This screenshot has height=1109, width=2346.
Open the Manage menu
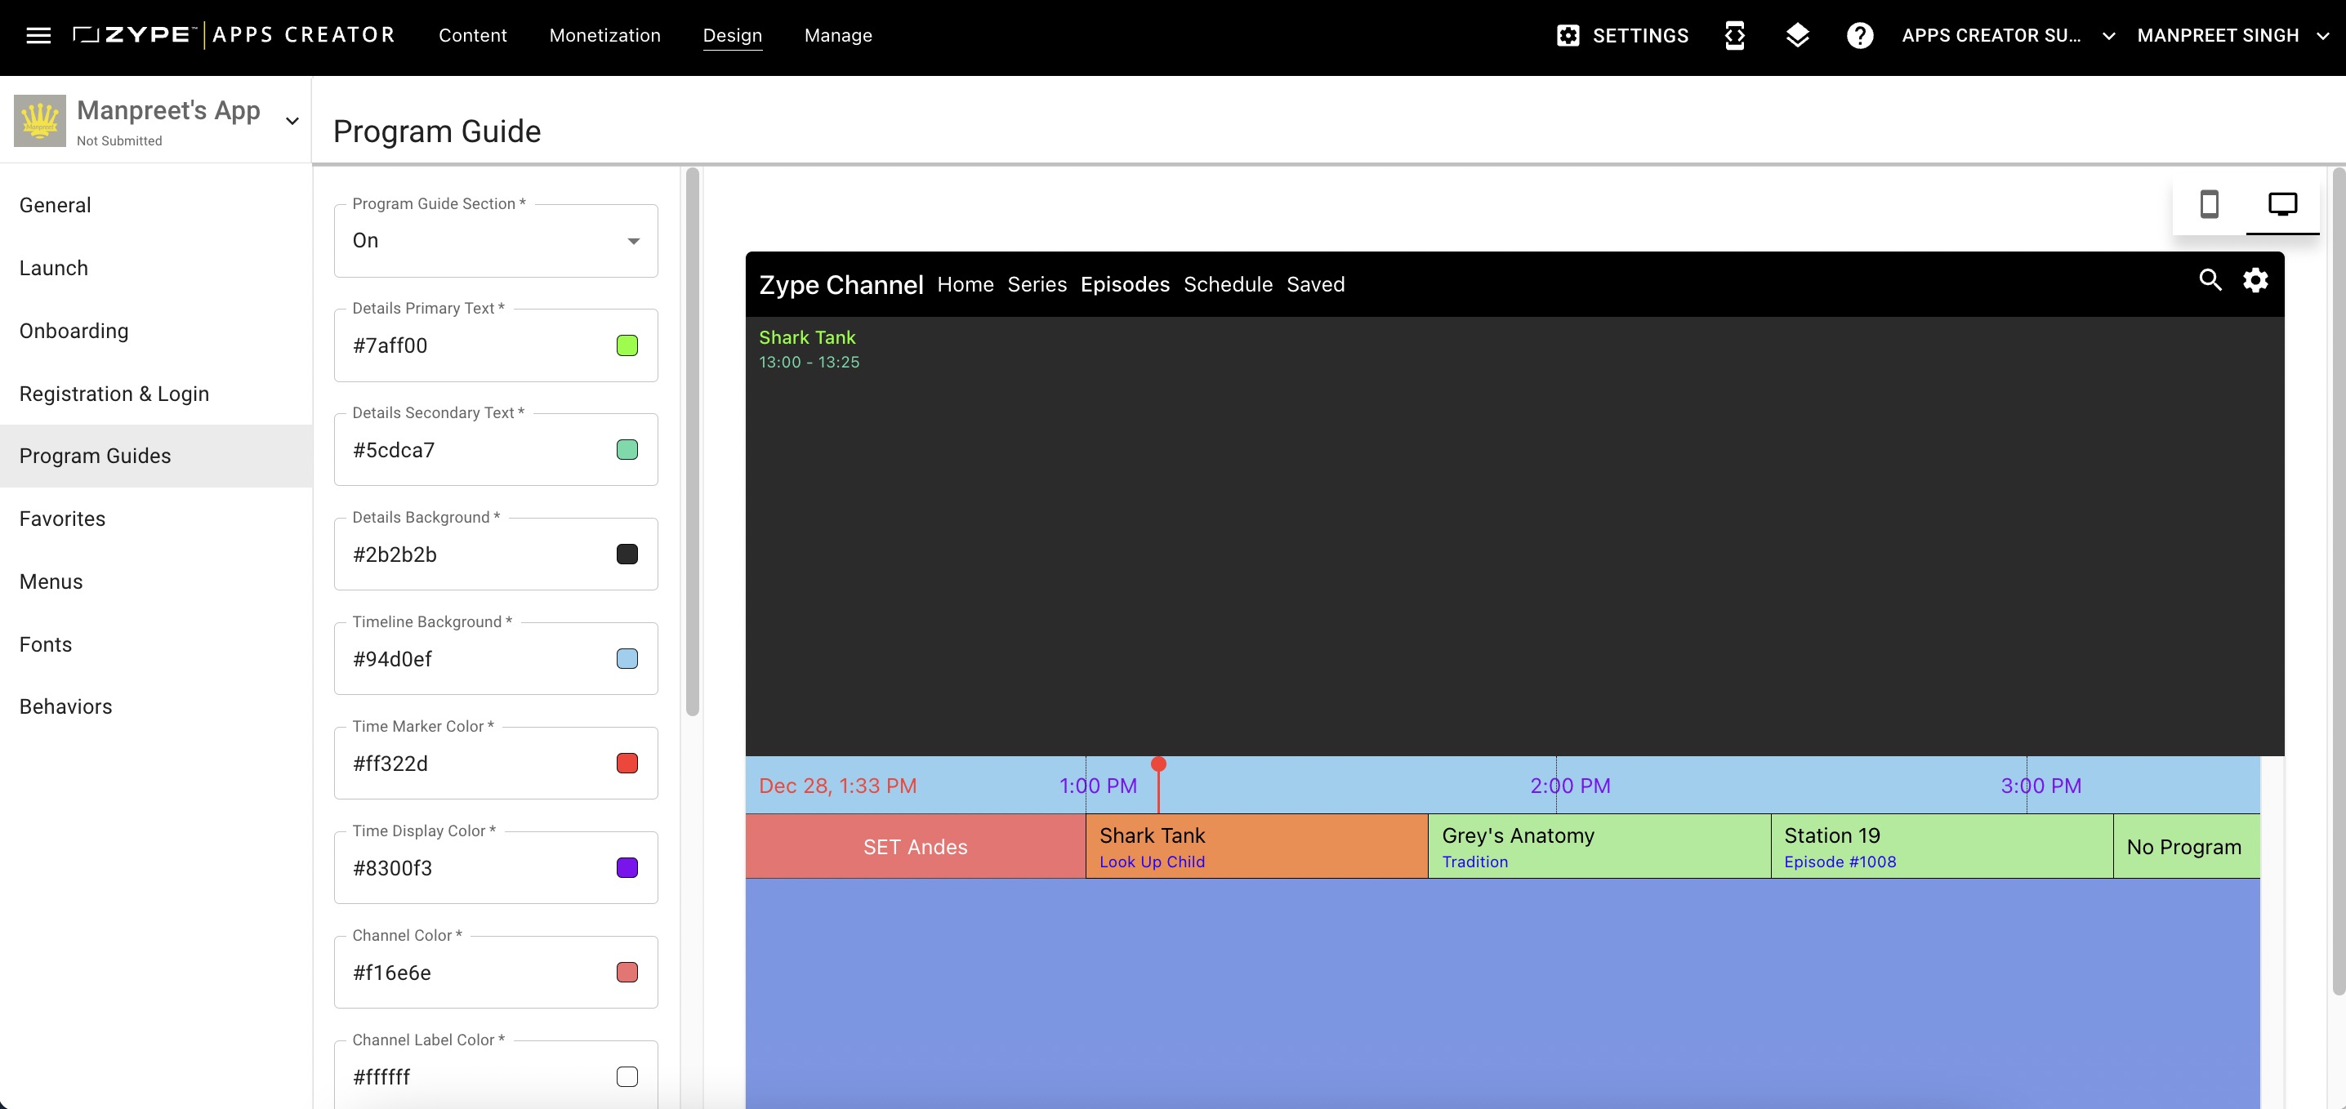point(838,35)
